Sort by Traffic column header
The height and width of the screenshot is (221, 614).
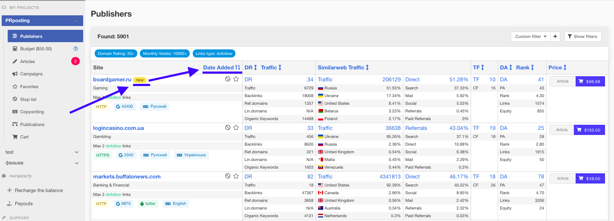(x=271, y=67)
